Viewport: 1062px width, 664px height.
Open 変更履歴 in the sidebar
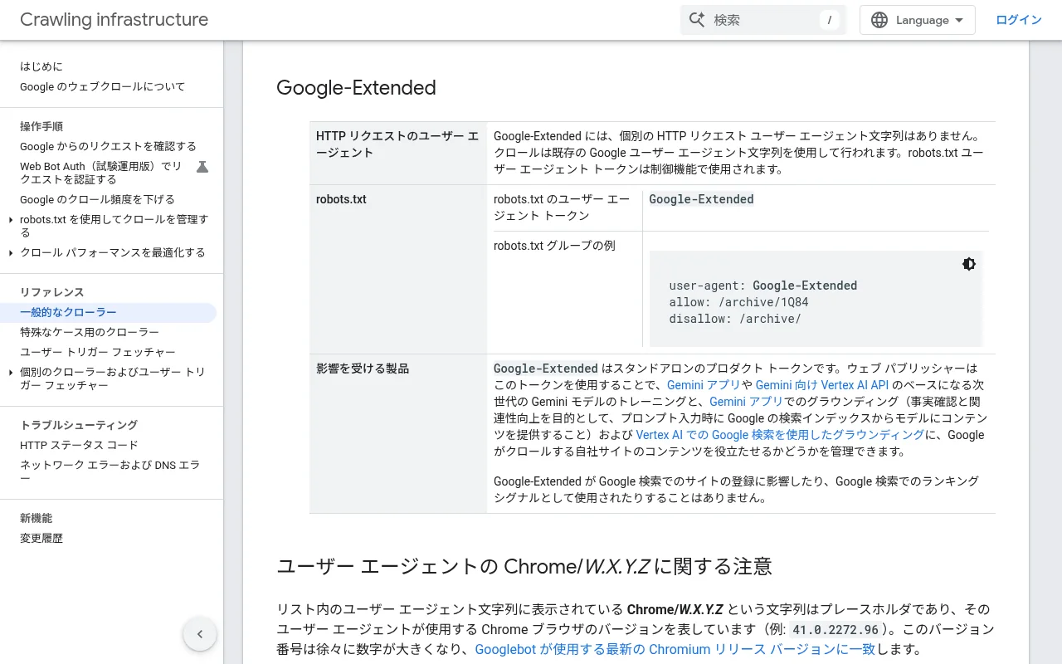pos(41,538)
